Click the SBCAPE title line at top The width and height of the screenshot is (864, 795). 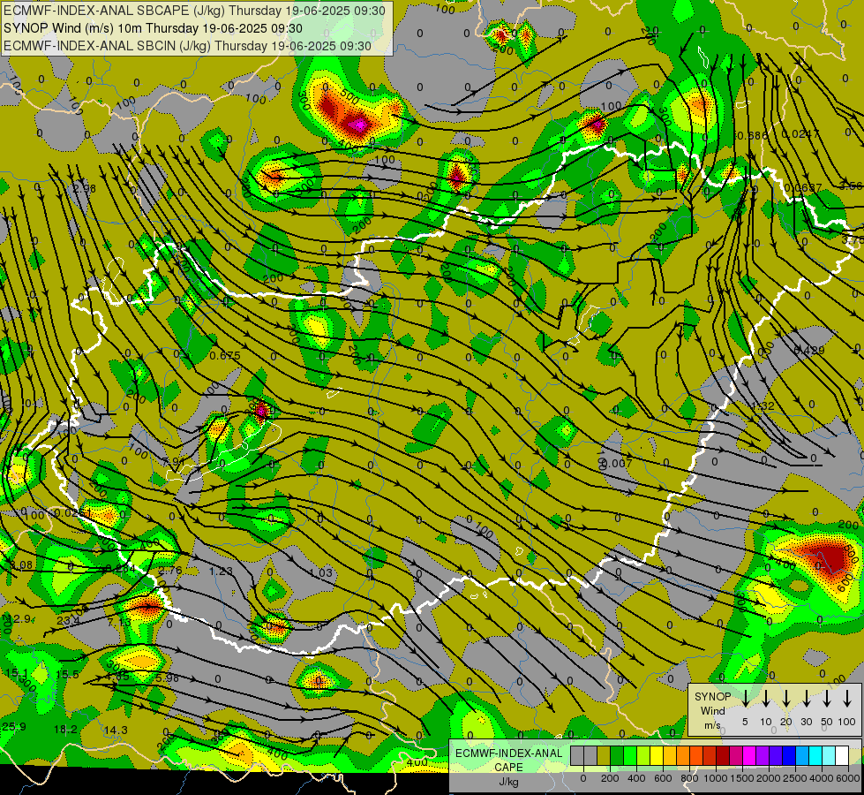tap(194, 11)
